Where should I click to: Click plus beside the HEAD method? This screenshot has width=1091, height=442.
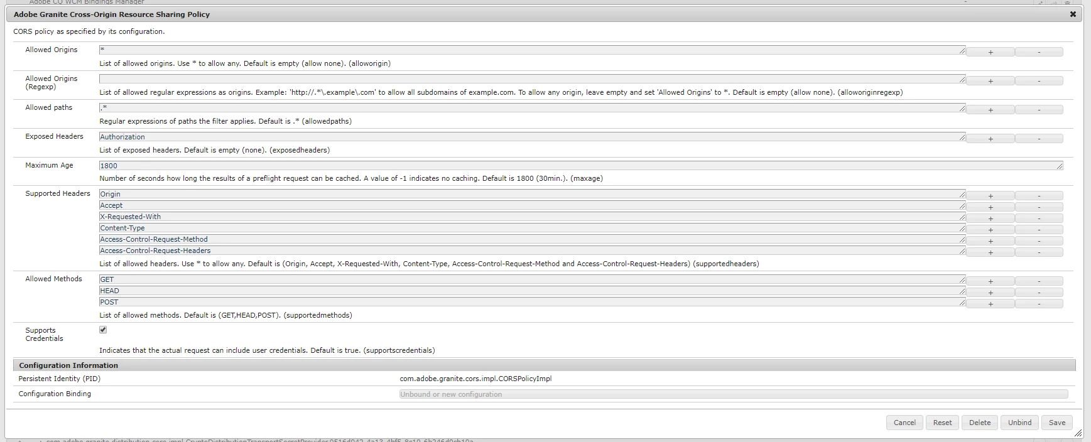[x=990, y=293]
